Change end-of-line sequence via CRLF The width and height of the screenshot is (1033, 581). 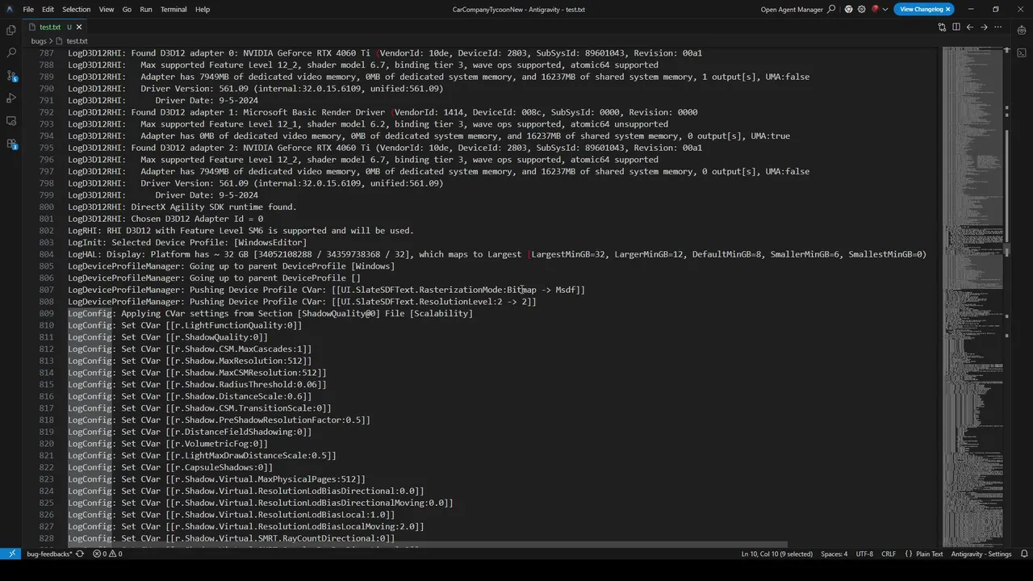[889, 554]
